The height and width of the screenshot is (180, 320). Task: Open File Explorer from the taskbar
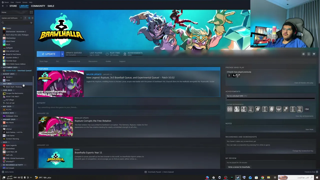click(x=268, y=177)
